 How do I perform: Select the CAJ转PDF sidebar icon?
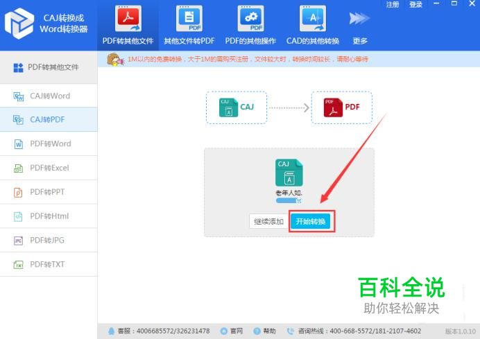tap(18, 120)
